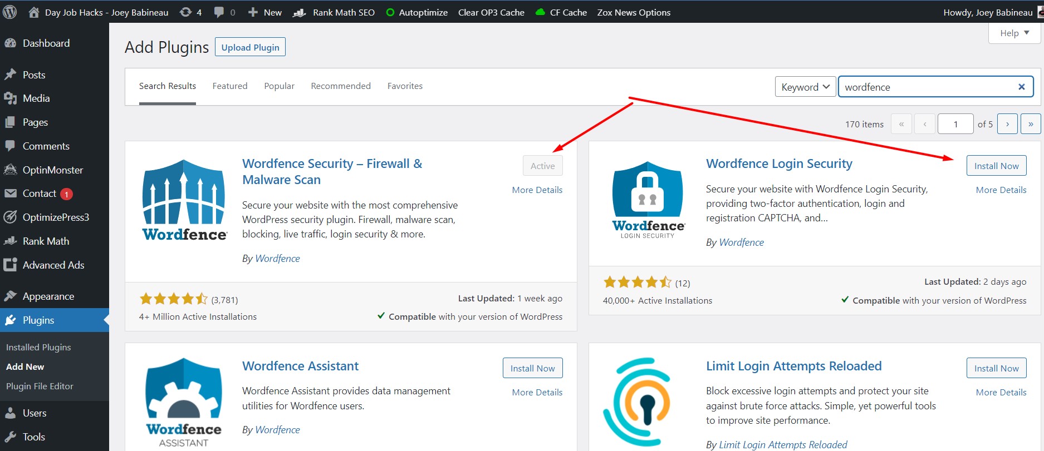1044x451 pixels.
Task: Open Plugin File Editor submenu item
Action: pyautogui.click(x=40, y=386)
